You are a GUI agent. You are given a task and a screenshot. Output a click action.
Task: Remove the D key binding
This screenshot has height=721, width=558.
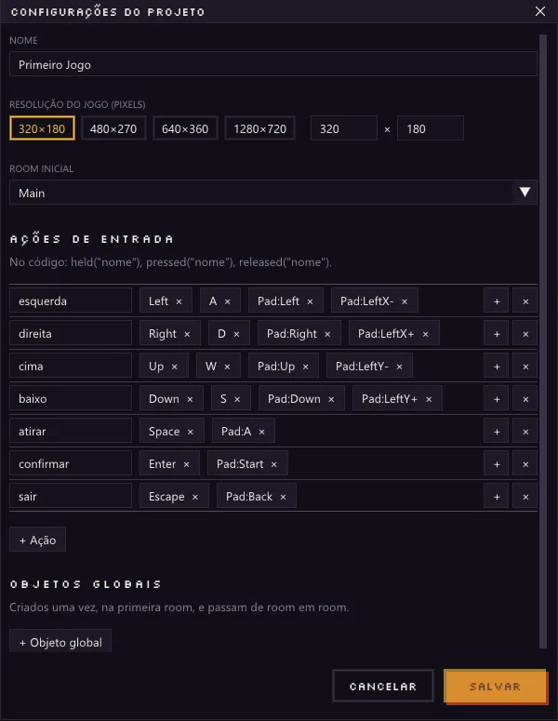point(236,334)
